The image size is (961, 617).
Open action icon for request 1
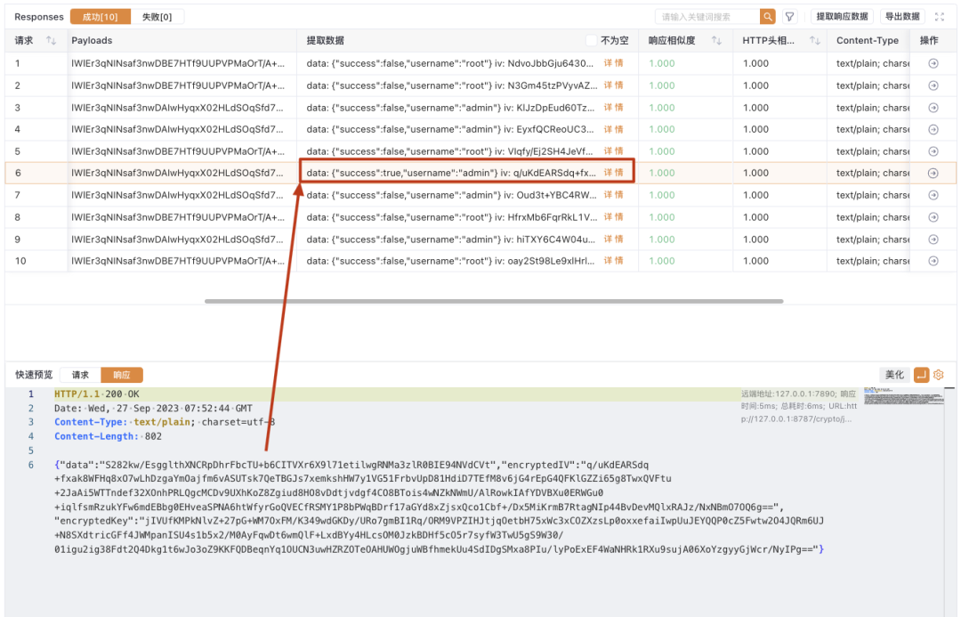pos(933,63)
